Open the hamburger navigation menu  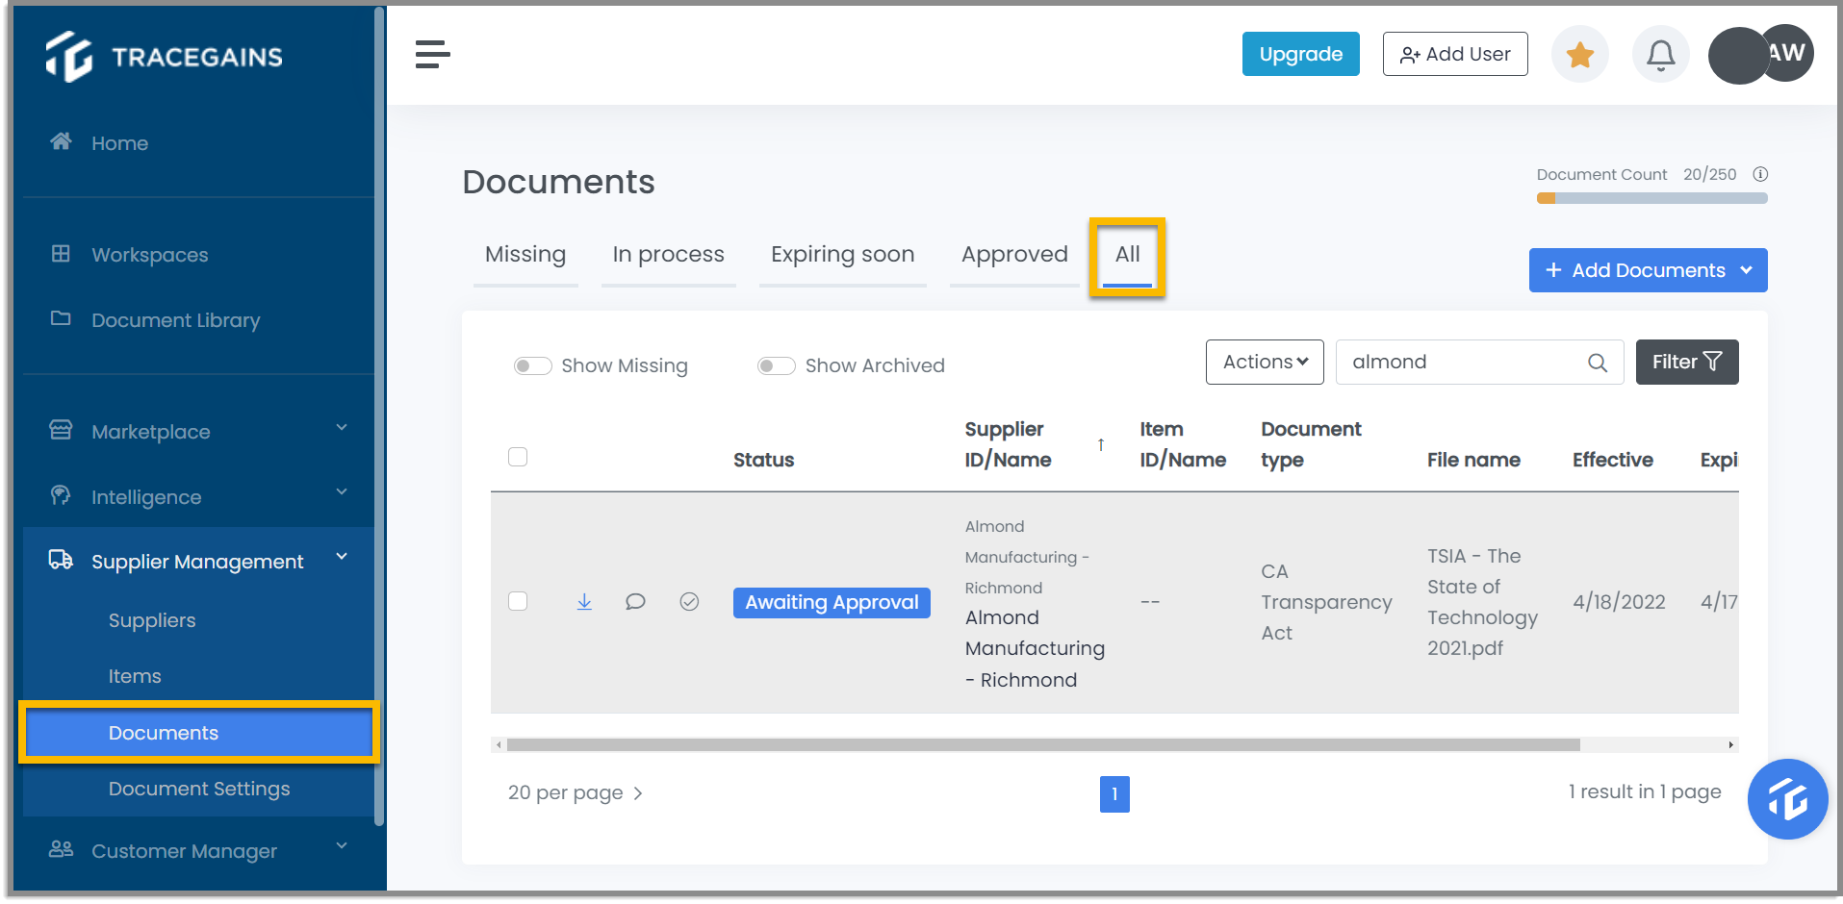tap(432, 55)
